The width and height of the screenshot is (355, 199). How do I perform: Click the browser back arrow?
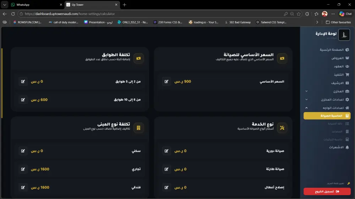(x=5, y=14)
